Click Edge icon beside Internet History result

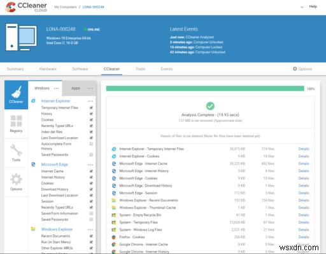pos(114,171)
